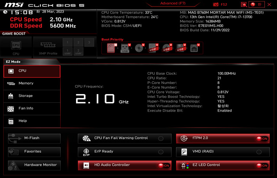The height and width of the screenshot is (178, 277).
Task: Select the hard disk boot priority icon
Action: pos(112,48)
